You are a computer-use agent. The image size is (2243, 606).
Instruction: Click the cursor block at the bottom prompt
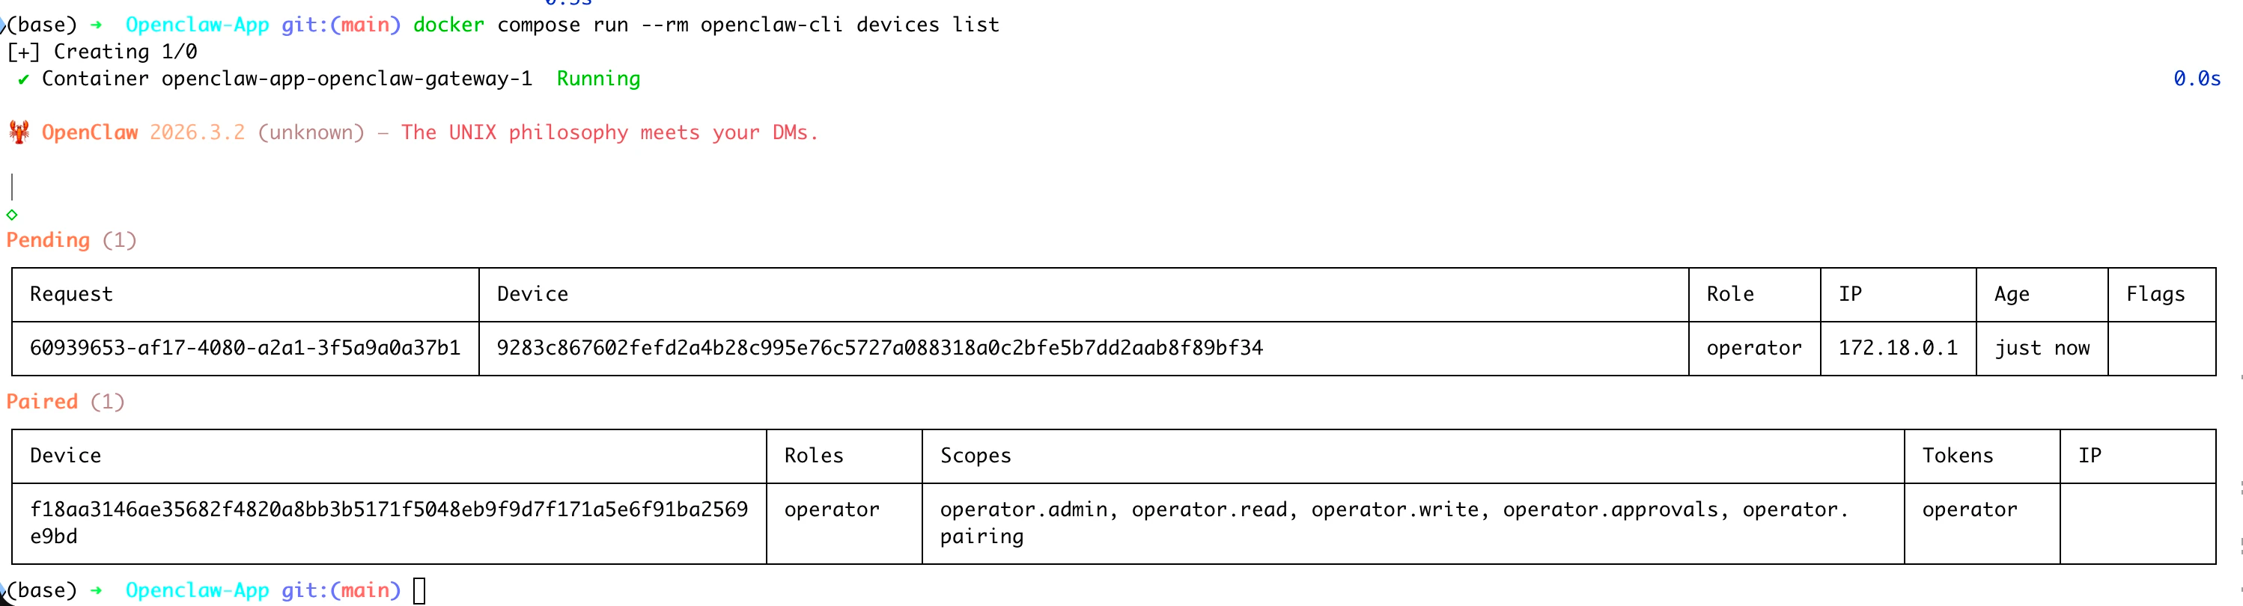(x=419, y=590)
